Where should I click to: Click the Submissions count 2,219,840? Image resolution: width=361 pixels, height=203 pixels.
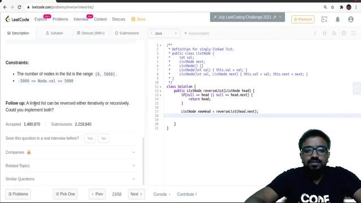(83, 124)
